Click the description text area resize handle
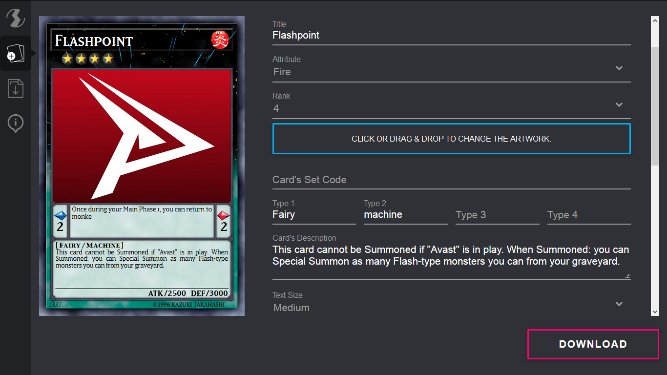The image size is (667, 375). pos(627,276)
